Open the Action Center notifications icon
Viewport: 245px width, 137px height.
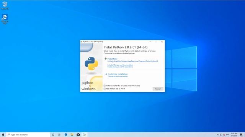click(x=241, y=135)
